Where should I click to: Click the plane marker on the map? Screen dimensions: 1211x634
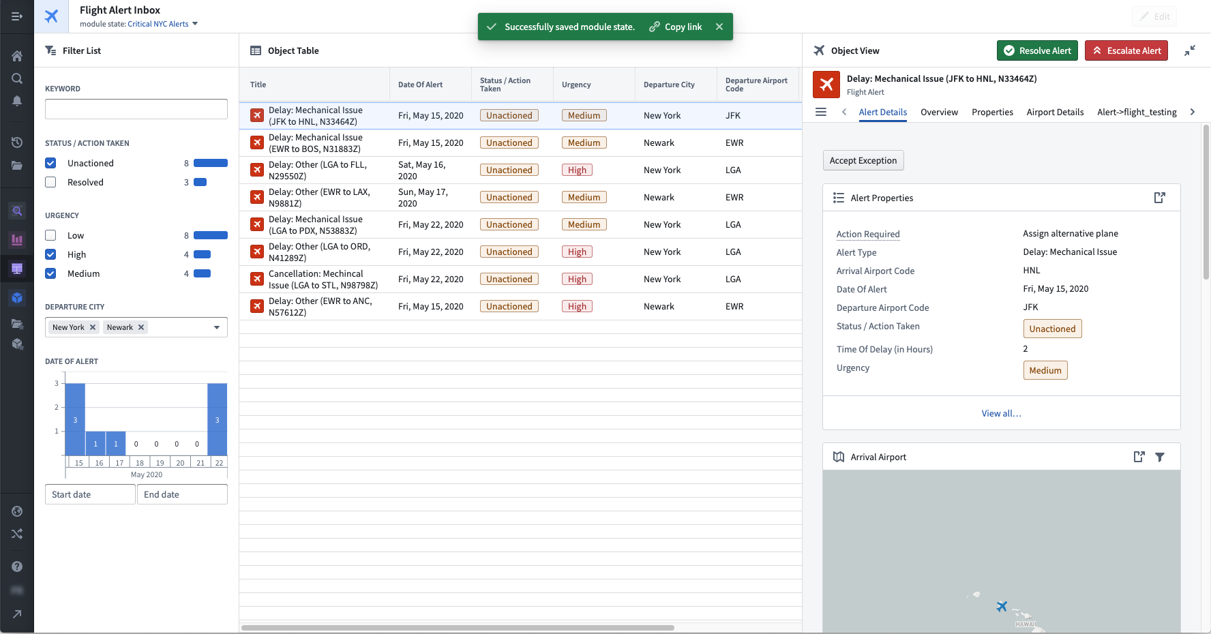coord(1002,606)
